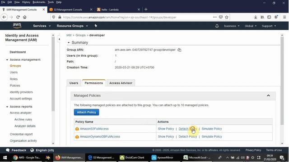Image resolution: width=289 pixels, height=162 pixels.
Task: Click the pin shortcut icon in AWS bar
Action: coord(96,26)
